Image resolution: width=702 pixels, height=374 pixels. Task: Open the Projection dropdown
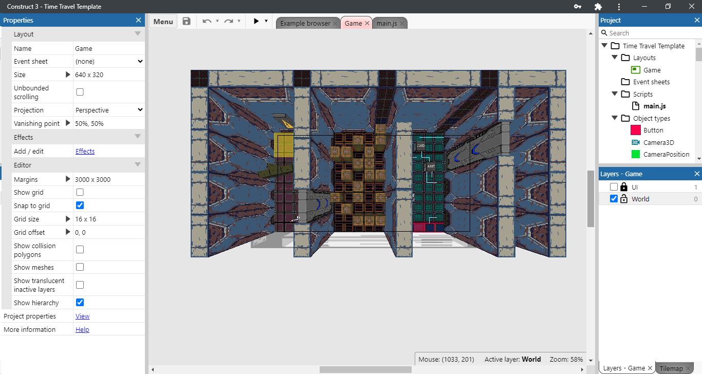(109, 110)
